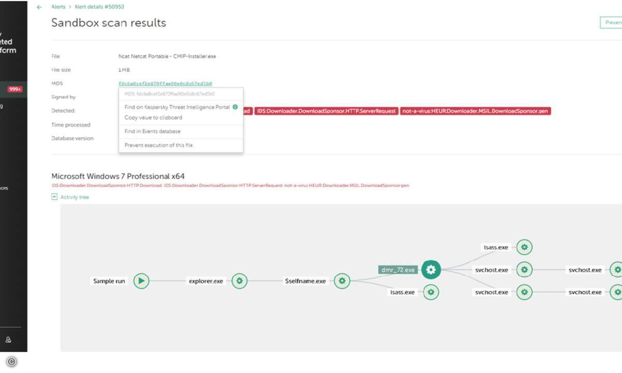Click the Prevent button at top right
Viewport: 622px width, 373px height.
[x=612, y=23]
